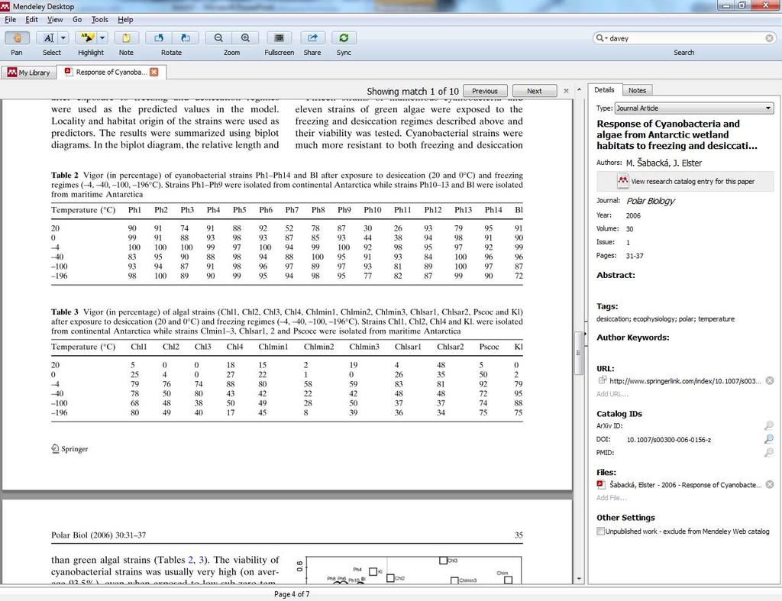
Task: Click the paper title in Details
Action: coord(677,134)
